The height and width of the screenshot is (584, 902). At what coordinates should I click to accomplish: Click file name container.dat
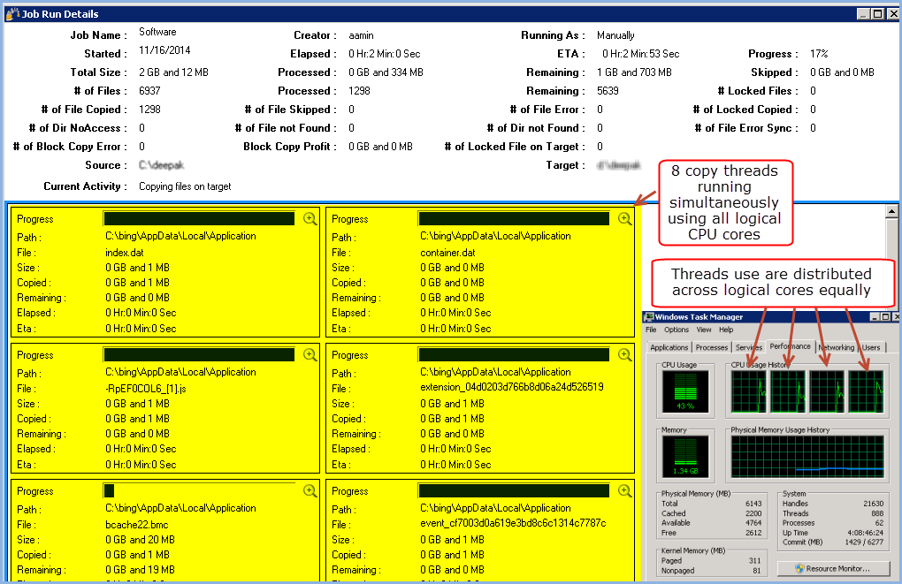[447, 253]
